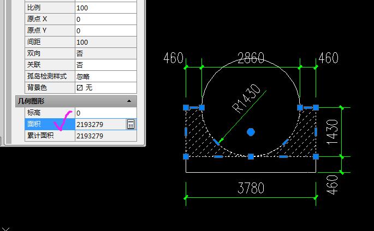
Task: Click the top-right 460 dimension text
Action: [x=329, y=58]
